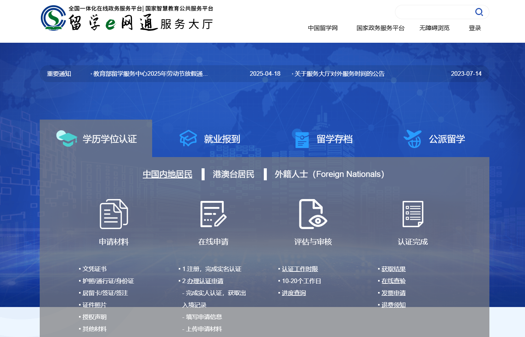This screenshot has height=337, width=525.
Task: Select the 中国内地居民 tab
Action: point(167,174)
